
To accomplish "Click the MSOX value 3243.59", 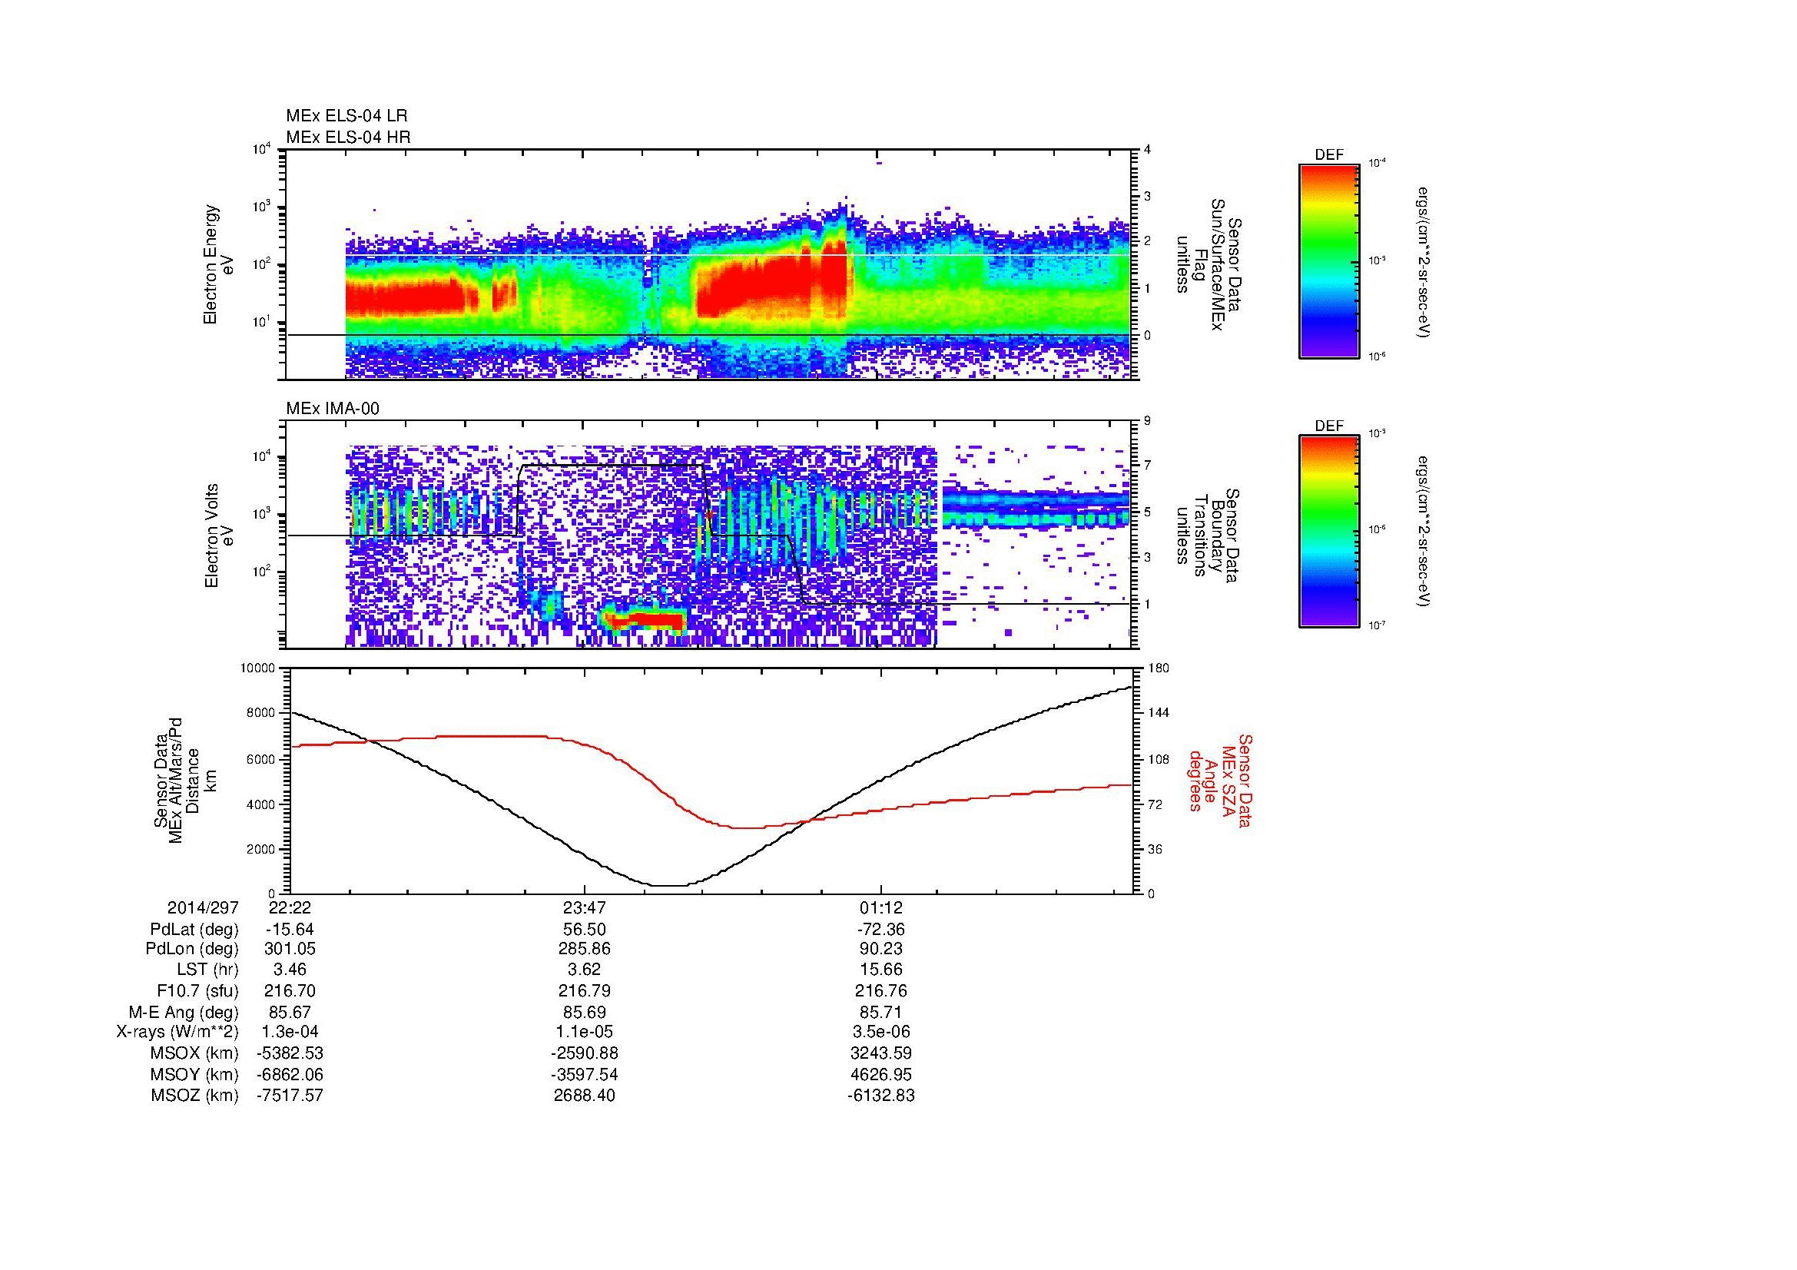I will (x=881, y=1053).
